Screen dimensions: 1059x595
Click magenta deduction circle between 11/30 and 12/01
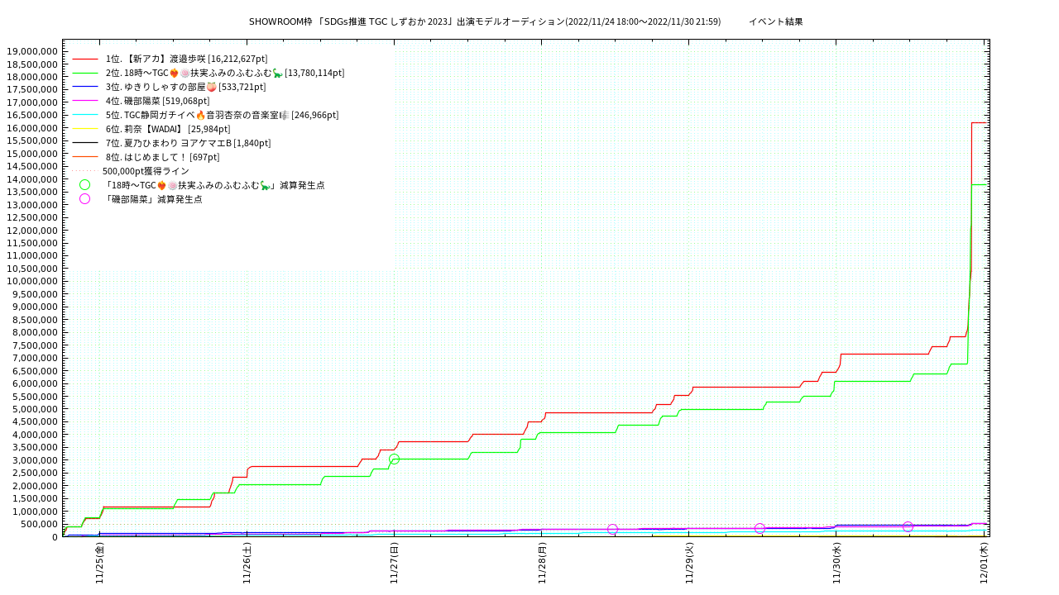coord(908,526)
